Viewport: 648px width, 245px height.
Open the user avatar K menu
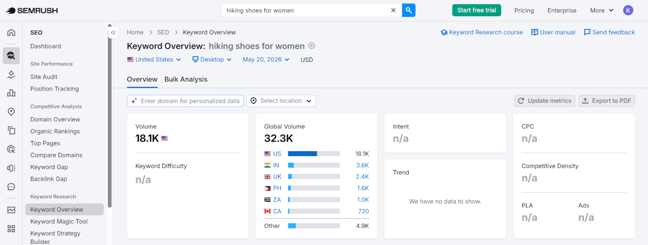628,10
